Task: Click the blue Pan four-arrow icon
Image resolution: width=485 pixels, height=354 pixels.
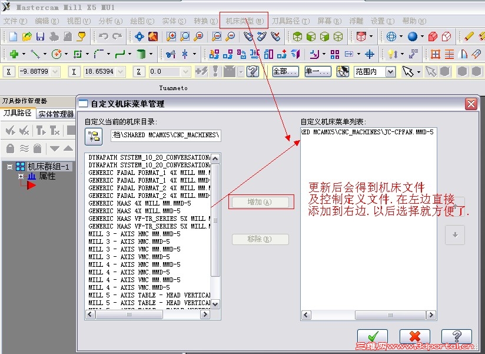Action: (139, 37)
